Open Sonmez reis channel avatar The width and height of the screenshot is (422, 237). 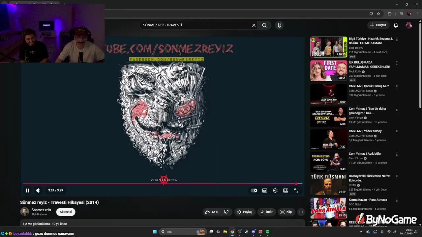click(x=24, y=212)
